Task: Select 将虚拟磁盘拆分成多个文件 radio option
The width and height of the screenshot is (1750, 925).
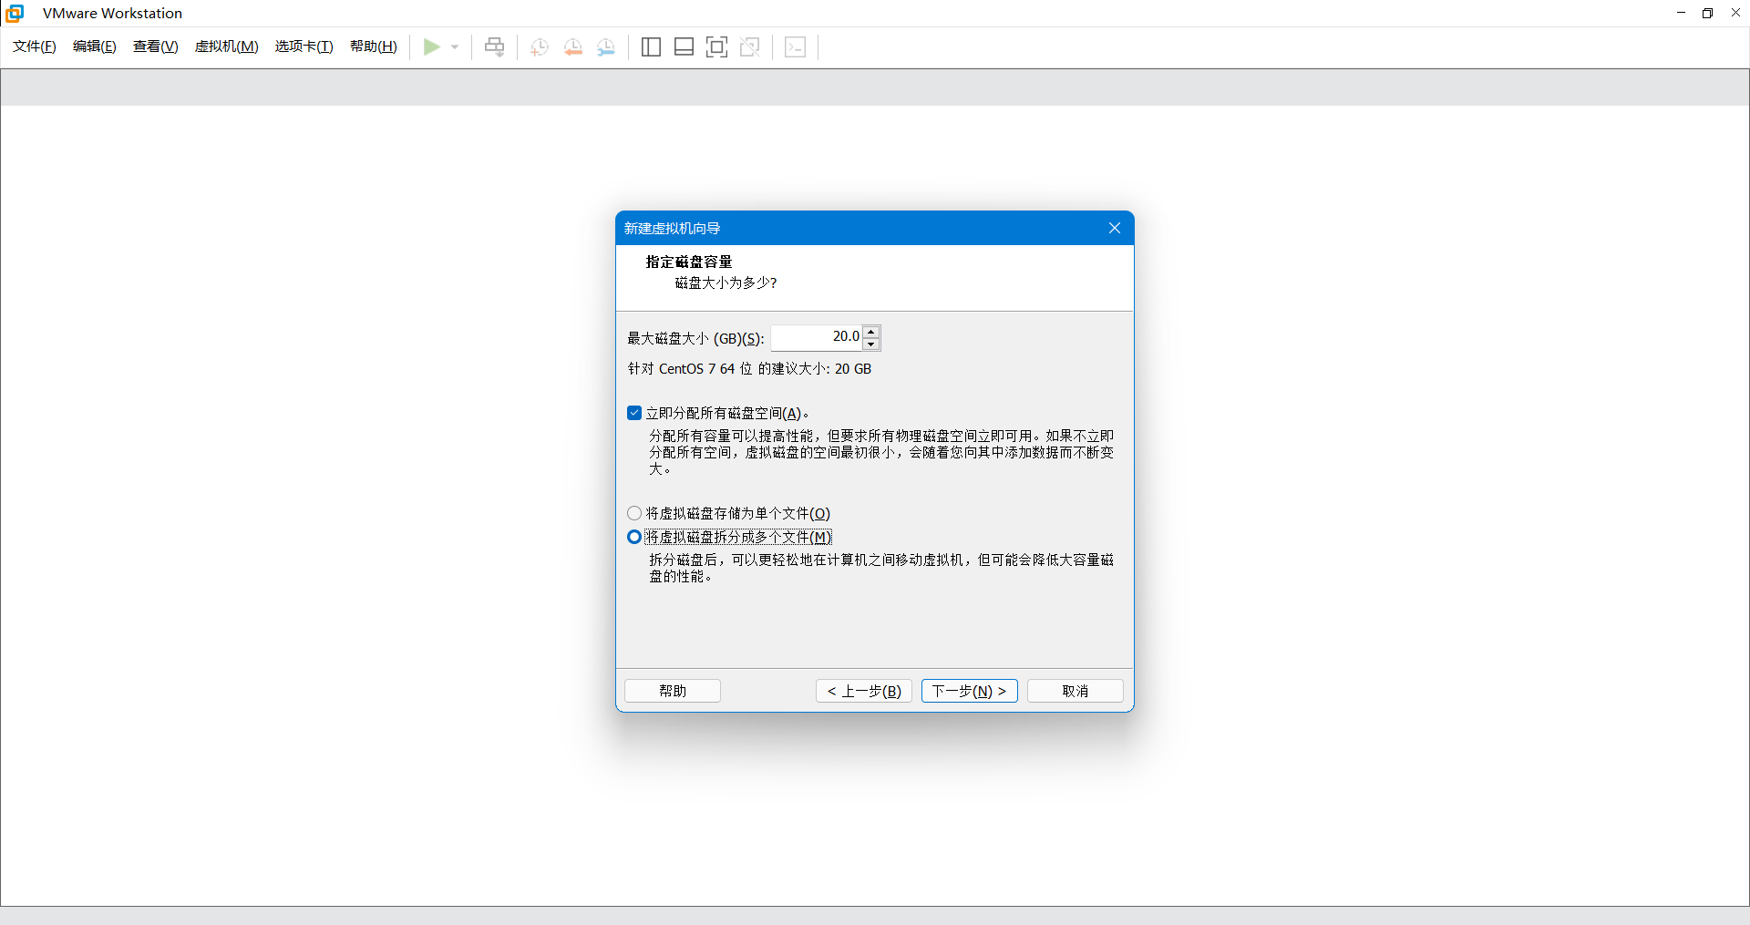Action: point(634,537)
